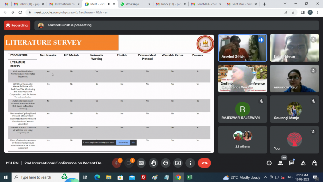Open the chat with everyone panel
The height and width of the screenshot is (182, 323).
tap(292, 163)
